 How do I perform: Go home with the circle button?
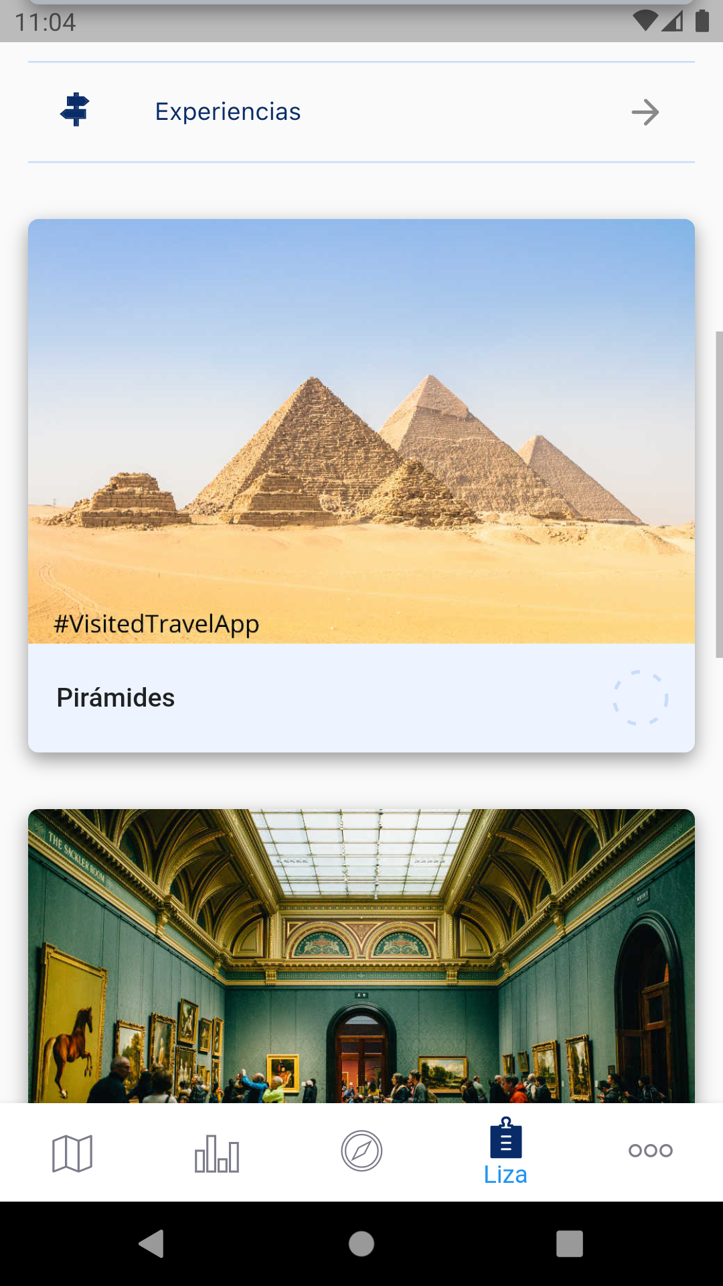[x=361, y=1244]
